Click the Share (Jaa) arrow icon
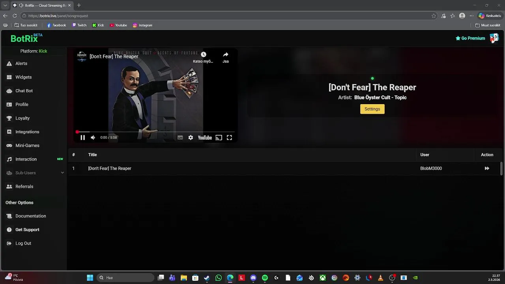Viewport: 505px width, 284px height. [226, 54]
